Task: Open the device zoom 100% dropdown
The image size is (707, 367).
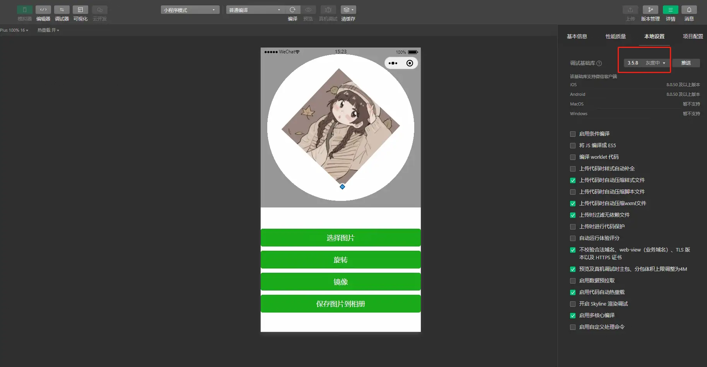Action: (x=14, y=30)
